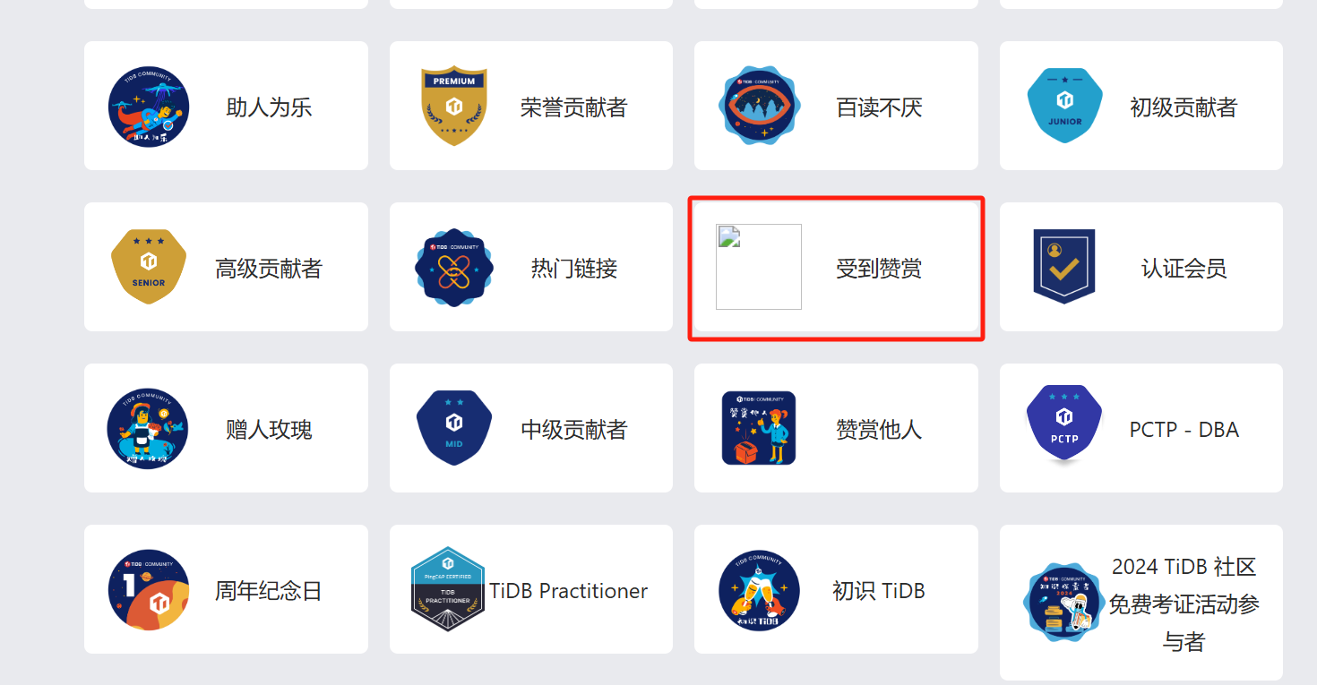The width and height of the screenshot is (1317, 685).
Task: Select the dark blue MID badge icon
Action: (x=454, y=428)
